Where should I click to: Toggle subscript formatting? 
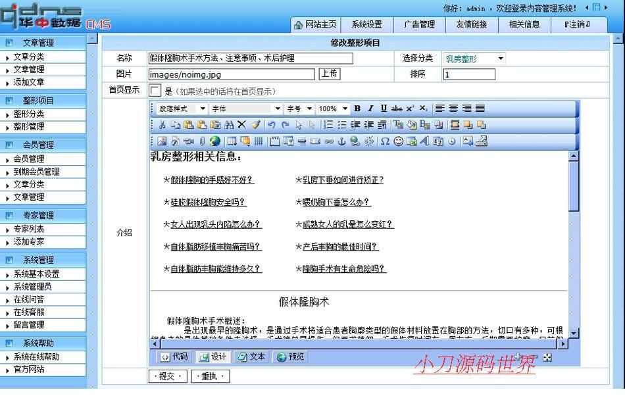tap(423, 109)
